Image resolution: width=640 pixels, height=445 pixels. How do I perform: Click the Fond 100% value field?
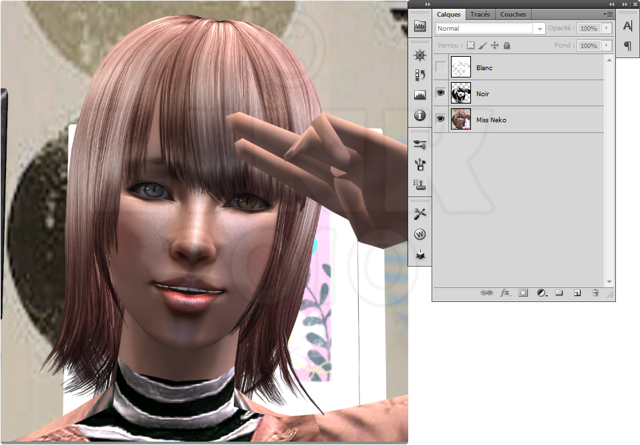click(588, 45)
